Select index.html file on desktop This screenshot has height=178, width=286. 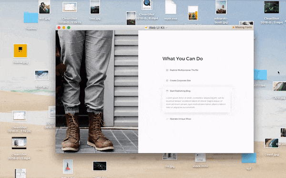pyautogui.click(x=200, y=161)
